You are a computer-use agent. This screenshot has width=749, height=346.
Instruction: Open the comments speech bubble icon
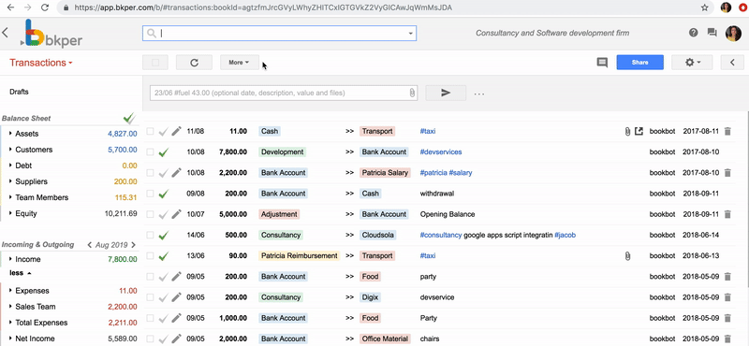(602, 63)
